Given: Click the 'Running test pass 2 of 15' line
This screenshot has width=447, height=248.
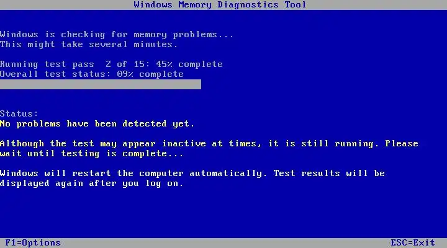Looking at the screenshot, I should point(111,64).
